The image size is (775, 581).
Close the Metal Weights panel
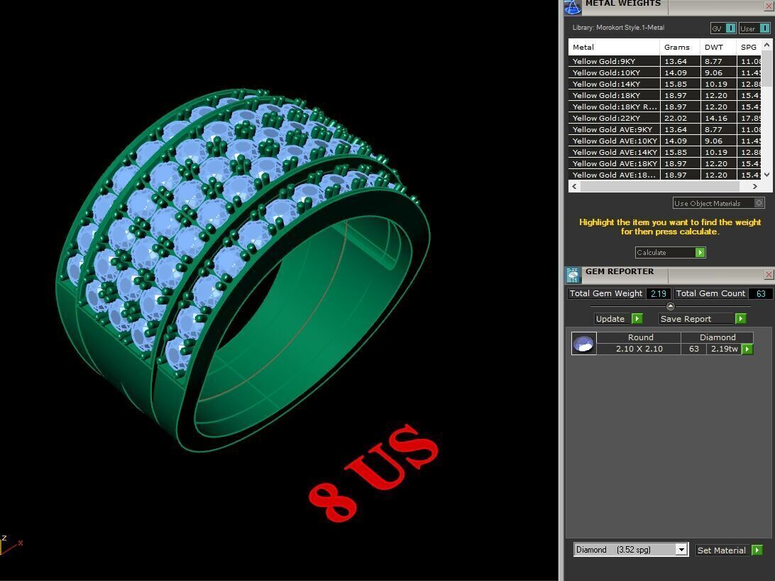(769, 6)
